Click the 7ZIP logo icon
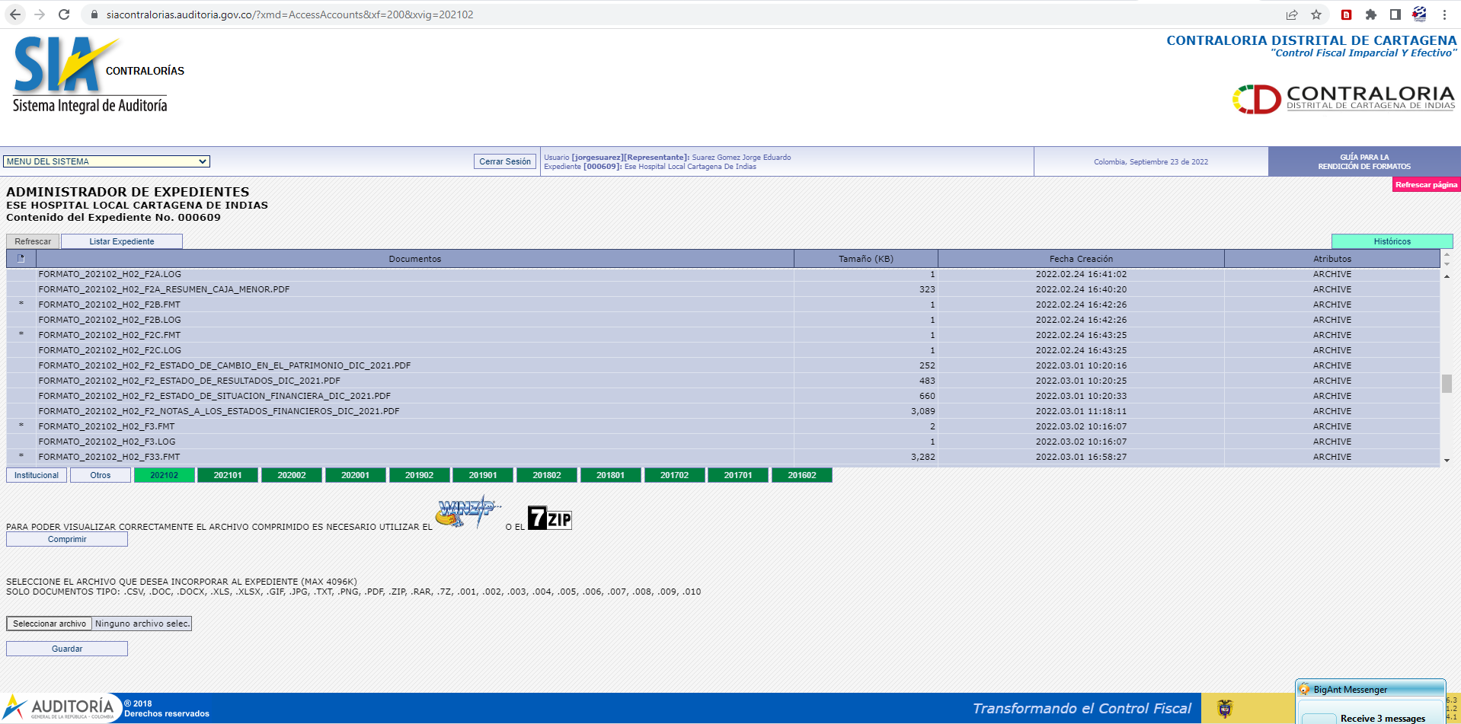Viewport: 1461px width, 724px height. pyautogui.click(x=549, y=518)
